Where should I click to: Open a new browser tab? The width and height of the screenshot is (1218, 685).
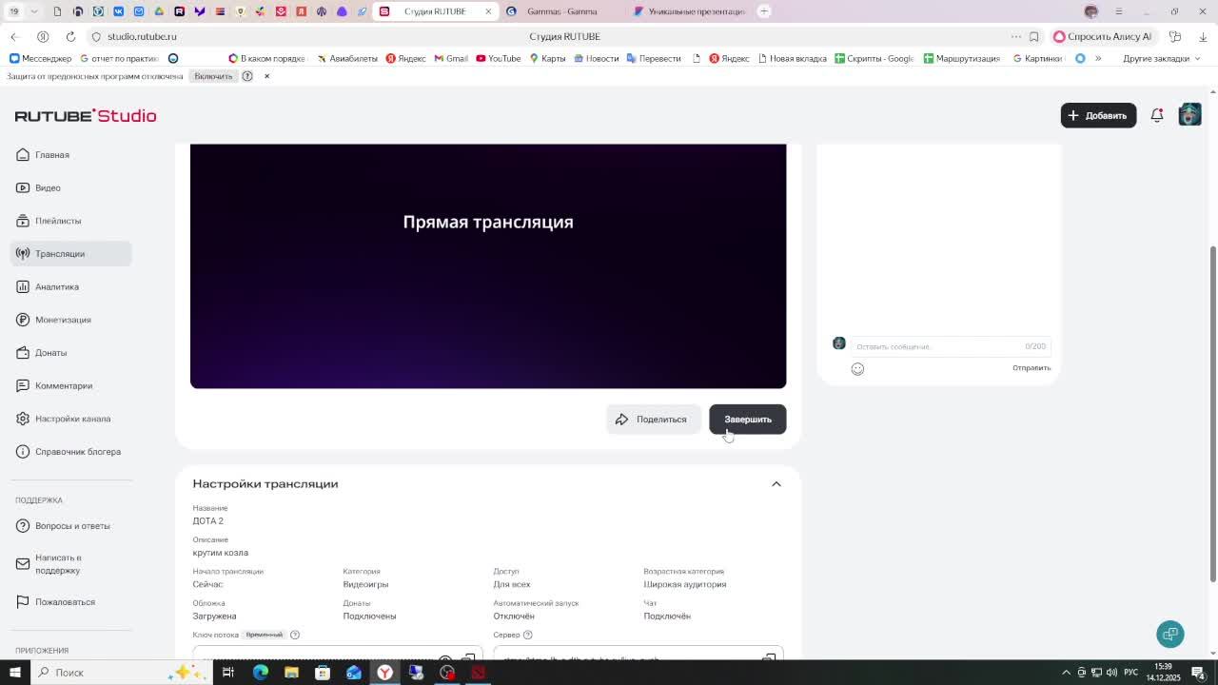pyautogui.click(x=764, y=11)
